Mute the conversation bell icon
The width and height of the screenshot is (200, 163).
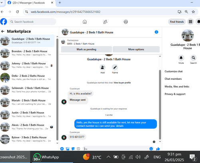[x=181, y=58]
